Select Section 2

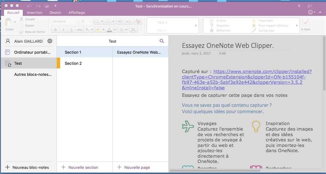pyautogui.click(x=85, y=63)
